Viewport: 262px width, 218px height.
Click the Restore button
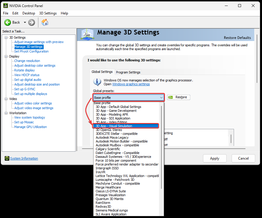pos(179,97)
